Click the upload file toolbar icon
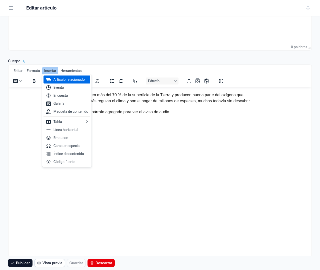 click(x=189, y=81)
